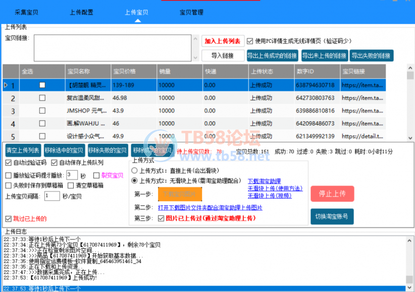Click up arrow of 上传日志 scrollbar
The height and width of the screenshot is (292, 415).
coord(410,241)
